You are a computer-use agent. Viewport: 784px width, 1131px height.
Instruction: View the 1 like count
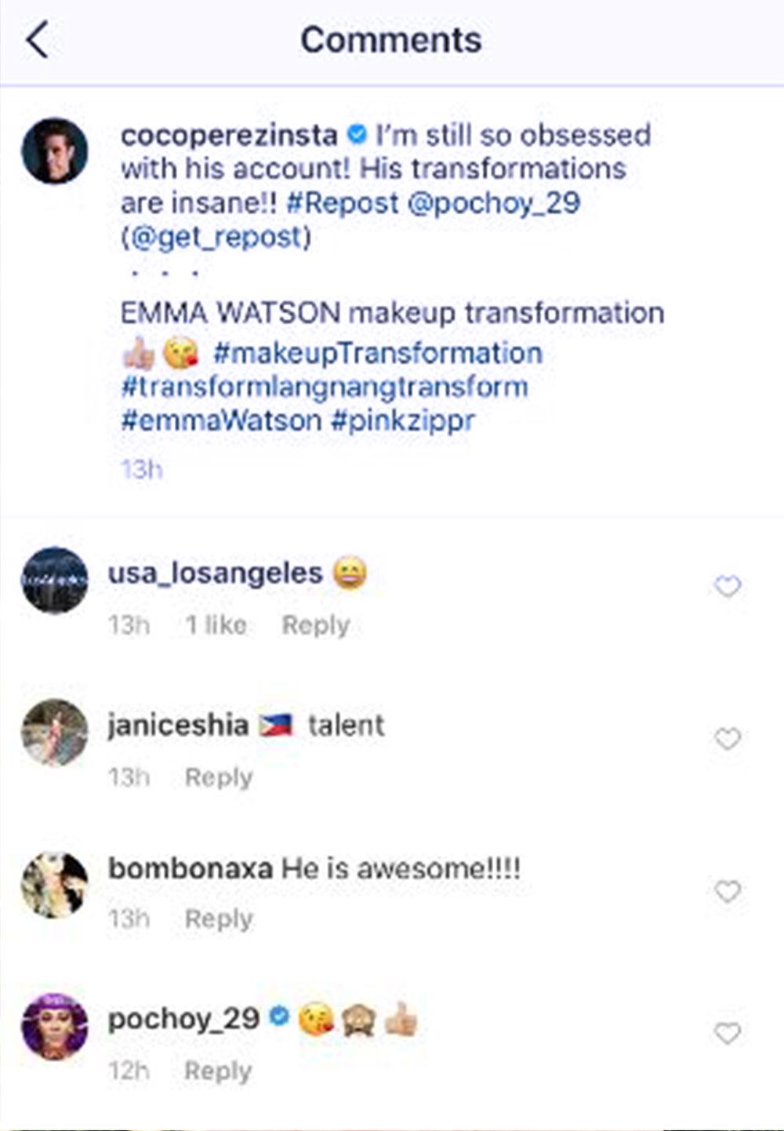point(216,625)
